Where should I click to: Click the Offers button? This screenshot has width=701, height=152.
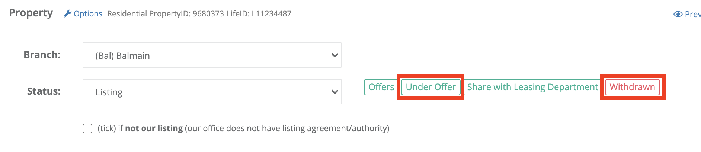point(381,87)
